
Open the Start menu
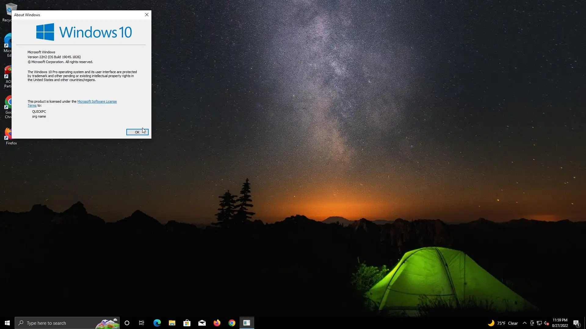point(7,323)
